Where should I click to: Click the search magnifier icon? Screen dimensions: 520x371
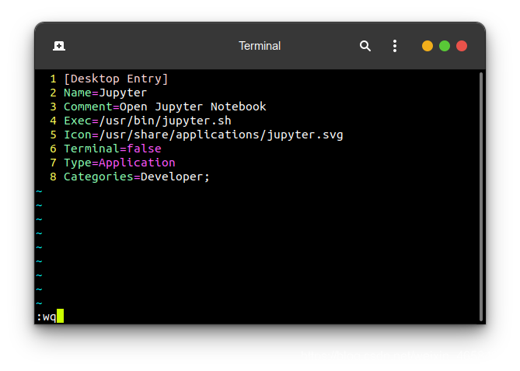point(365,46)
